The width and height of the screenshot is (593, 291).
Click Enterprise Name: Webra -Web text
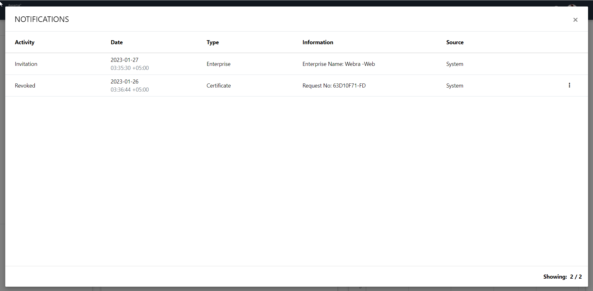(339, 64)
